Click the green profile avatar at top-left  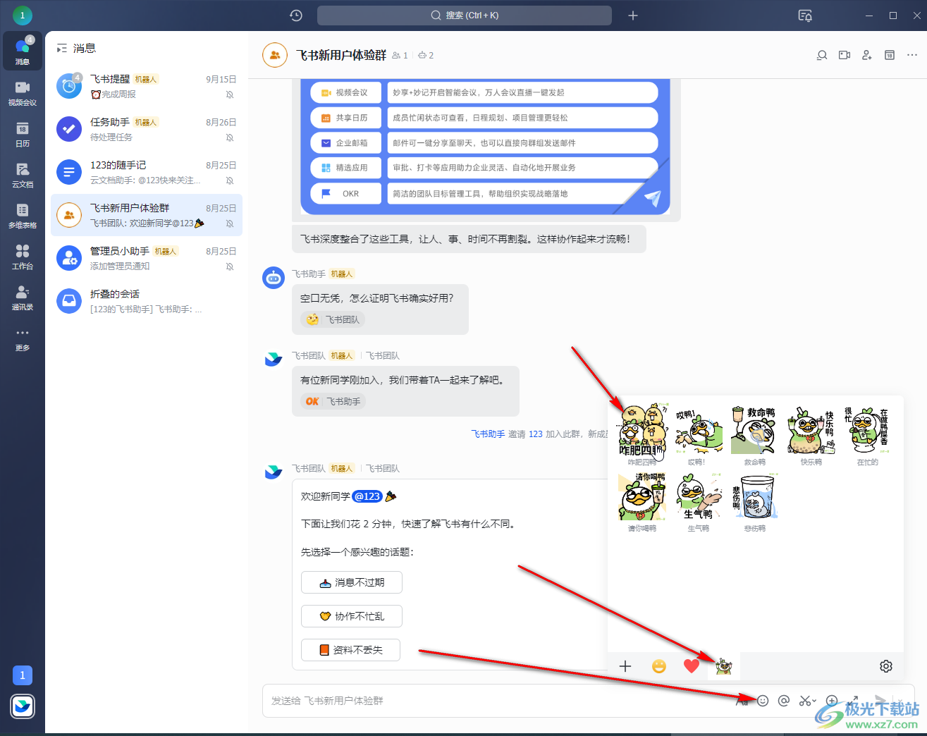point(23,15)
